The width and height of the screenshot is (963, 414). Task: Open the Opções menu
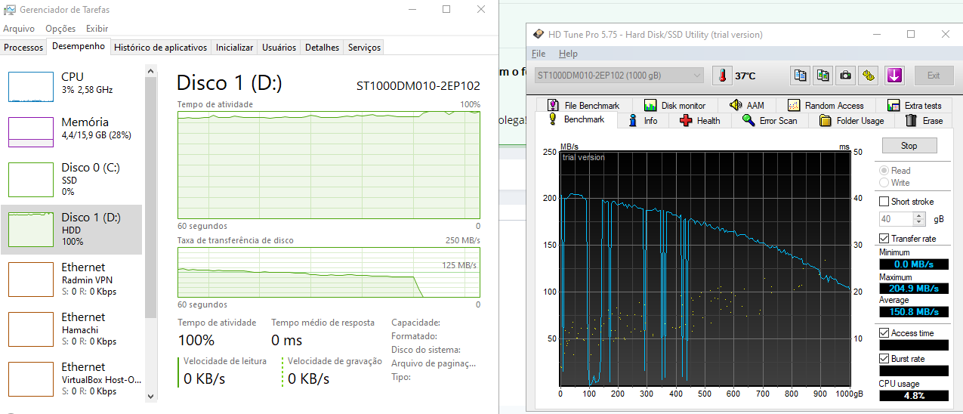click(x=60, y=29)
